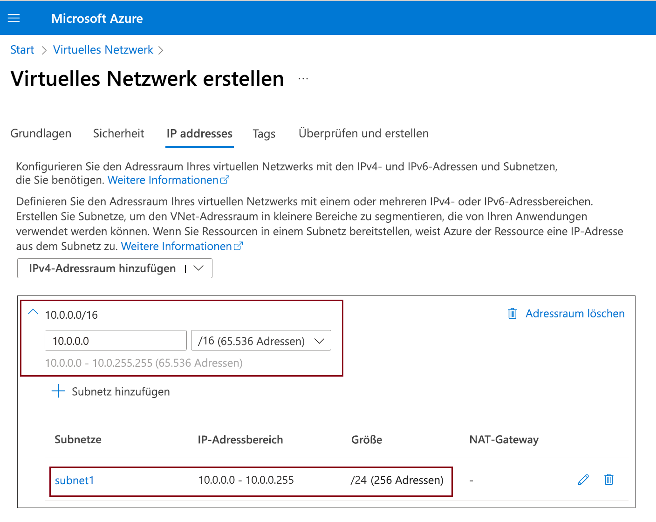
Task: Click the Microsoft Azure logo
Action: coord(97,18)
